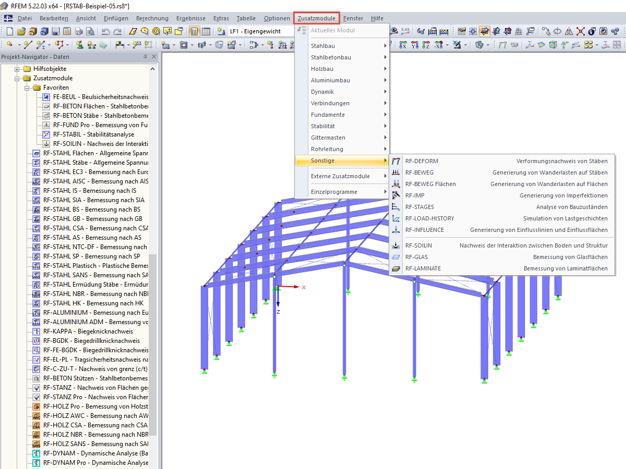Save the model with the floppy disk icon
The height and width of the screenshot is (469, 626).
pyautogui.click(x=56, y=31)
